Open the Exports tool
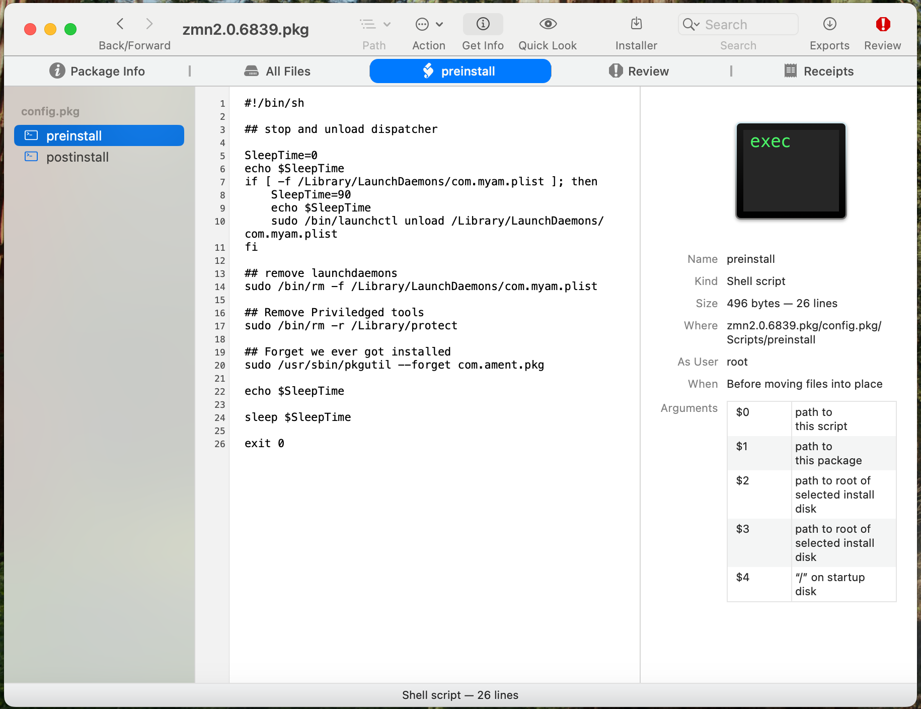Viewport: 921px width, 709px height. 829,24
